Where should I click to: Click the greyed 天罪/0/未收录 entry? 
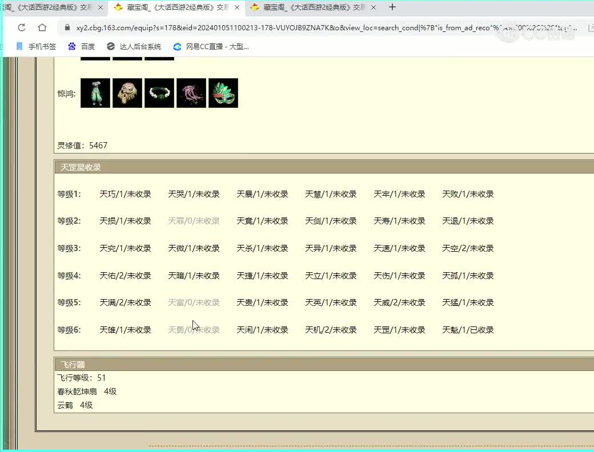pyautogui.click(x=194, y=221)
